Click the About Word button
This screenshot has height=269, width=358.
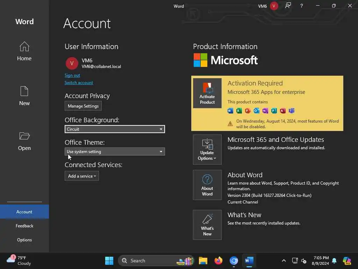(x=207, y=185)
